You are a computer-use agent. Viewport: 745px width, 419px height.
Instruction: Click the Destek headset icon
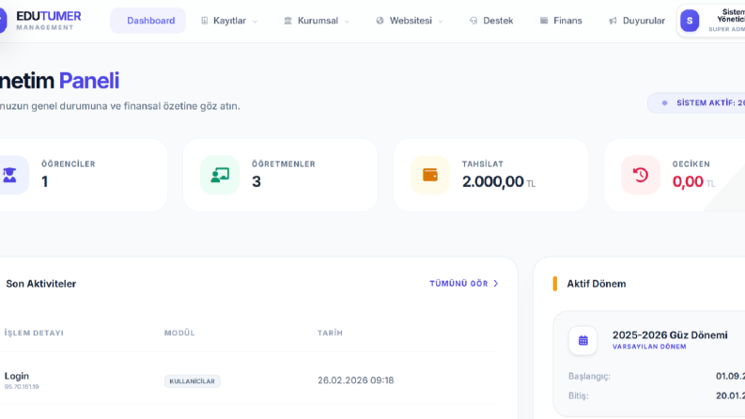click(473, 21)
